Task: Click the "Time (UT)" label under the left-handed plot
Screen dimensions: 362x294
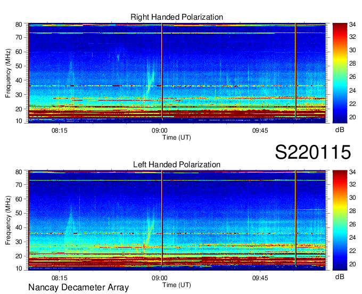Action: [177, 285]
